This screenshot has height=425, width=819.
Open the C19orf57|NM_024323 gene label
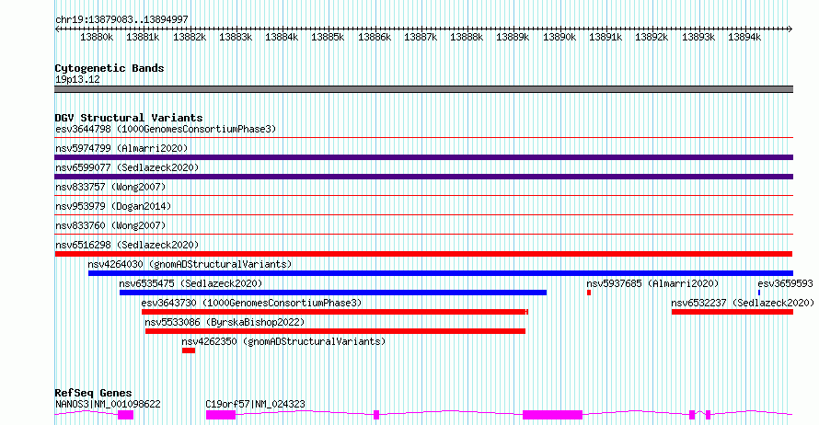(x=256, y=404)
